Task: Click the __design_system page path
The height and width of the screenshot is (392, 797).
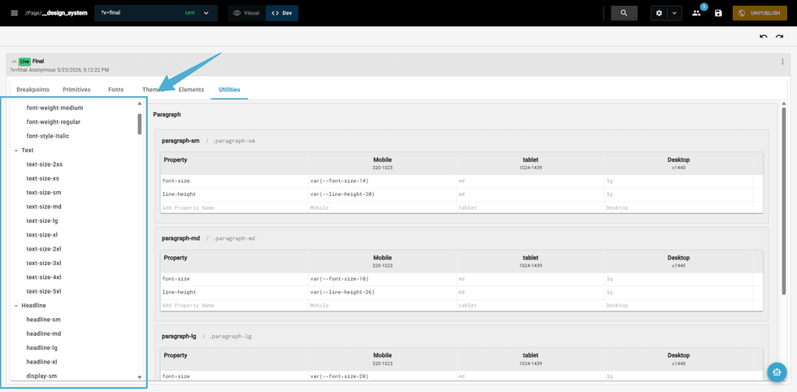Action: click(64, 13)
